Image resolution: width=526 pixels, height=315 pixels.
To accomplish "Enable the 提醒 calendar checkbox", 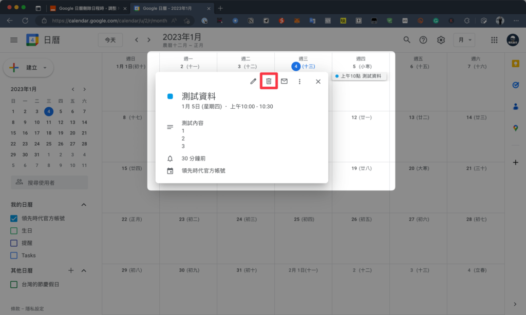I will point(14,243).
